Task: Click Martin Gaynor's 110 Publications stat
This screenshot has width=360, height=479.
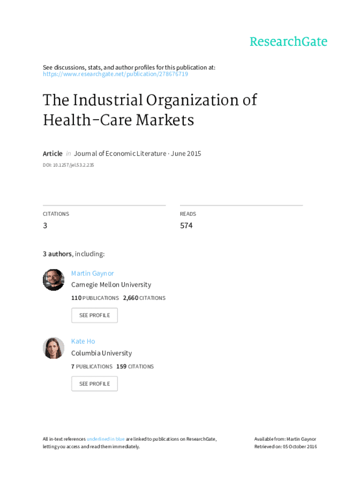Action: coord(95,298)
